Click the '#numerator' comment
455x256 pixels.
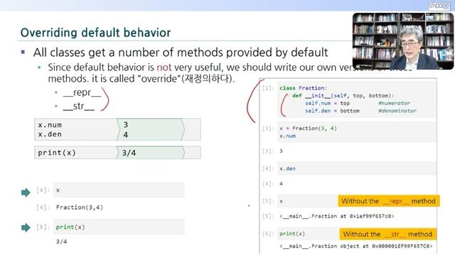pos(394,103)
